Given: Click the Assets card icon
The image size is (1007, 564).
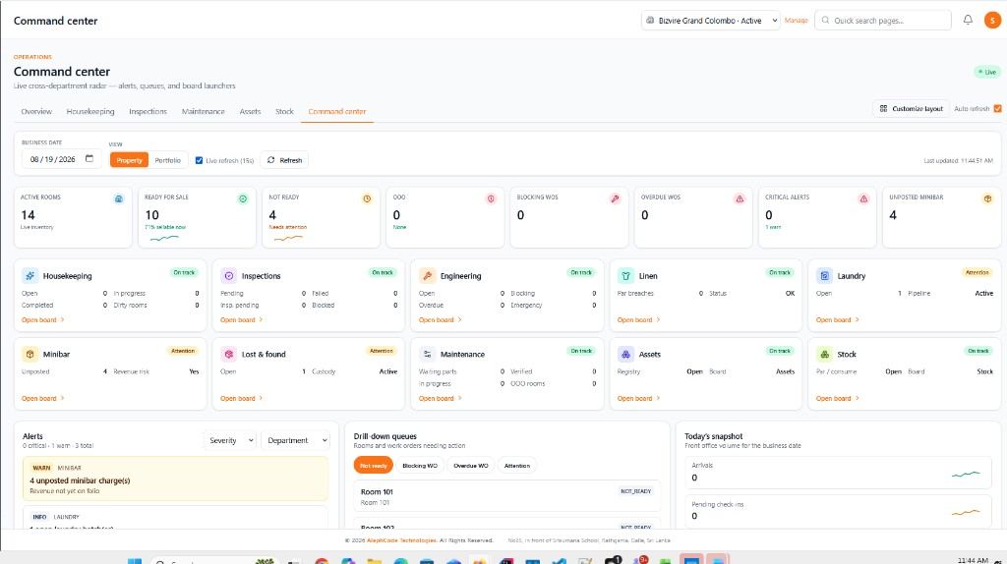Looking at the screenshot, I should click(x=625, y=354).
